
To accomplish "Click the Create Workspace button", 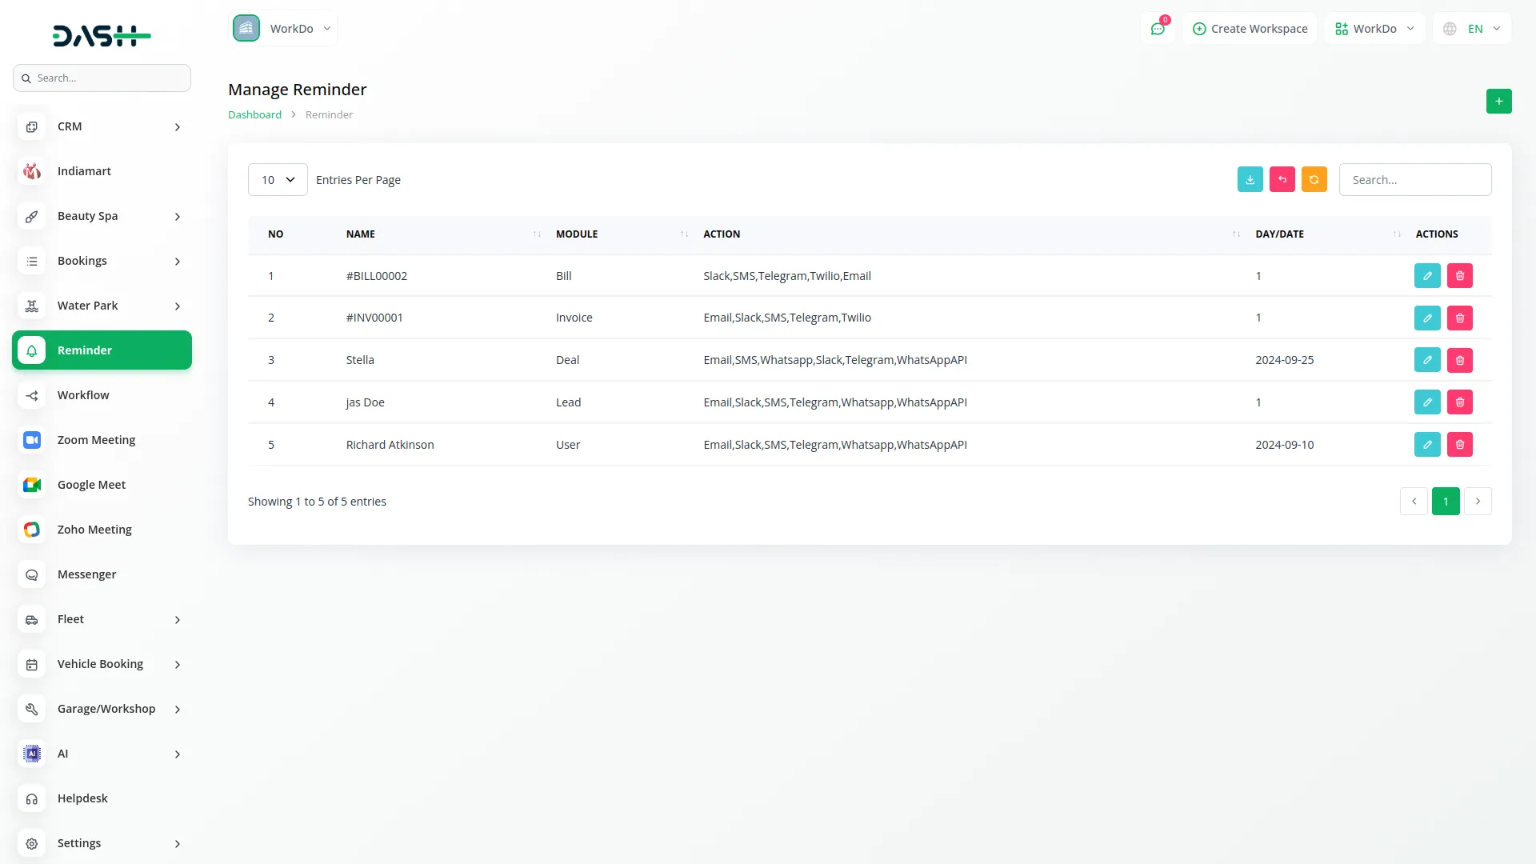I will tap(1250, 29).
